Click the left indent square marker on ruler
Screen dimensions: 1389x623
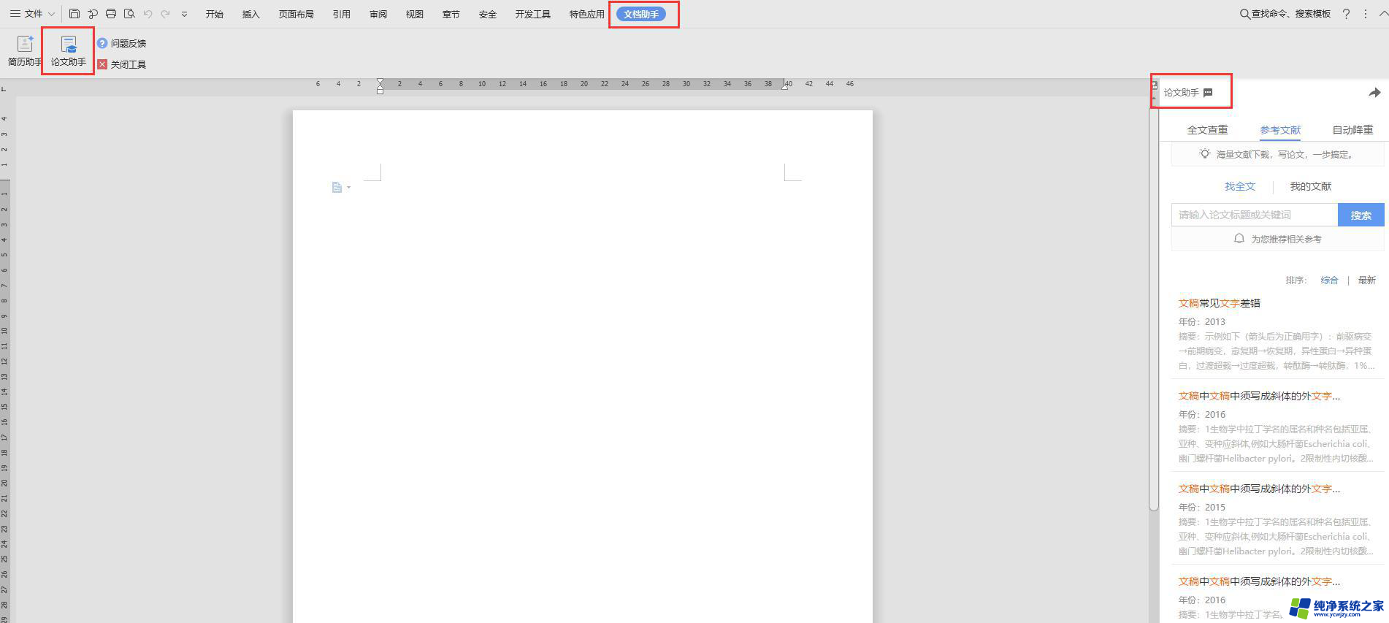pos(380,91)
